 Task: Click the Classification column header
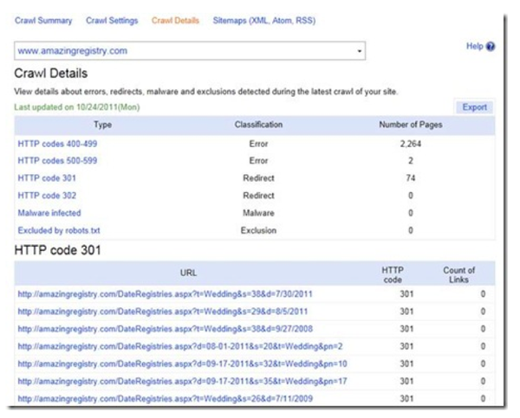pos(258,125)
